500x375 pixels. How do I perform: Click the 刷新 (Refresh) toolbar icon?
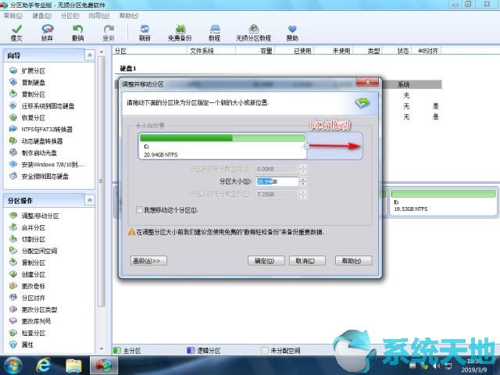[145, 32]
